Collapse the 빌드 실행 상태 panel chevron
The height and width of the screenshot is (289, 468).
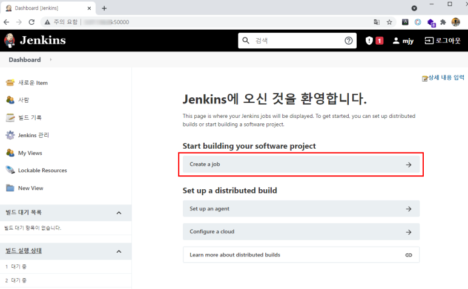(x=119, y=252)
